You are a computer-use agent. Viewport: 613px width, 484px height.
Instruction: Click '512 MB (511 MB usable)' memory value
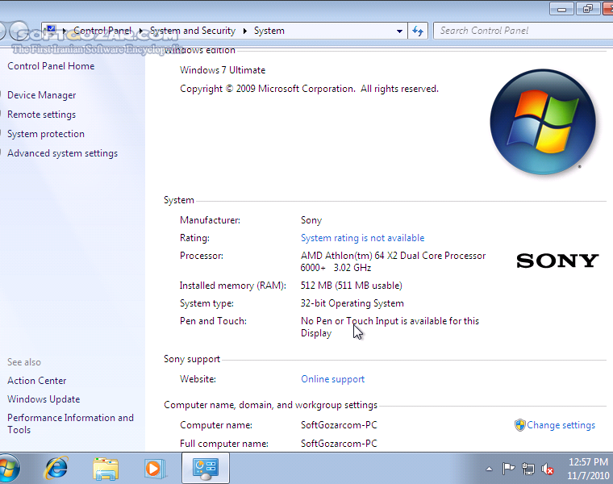pyautogui.click(x=351, y=286)
